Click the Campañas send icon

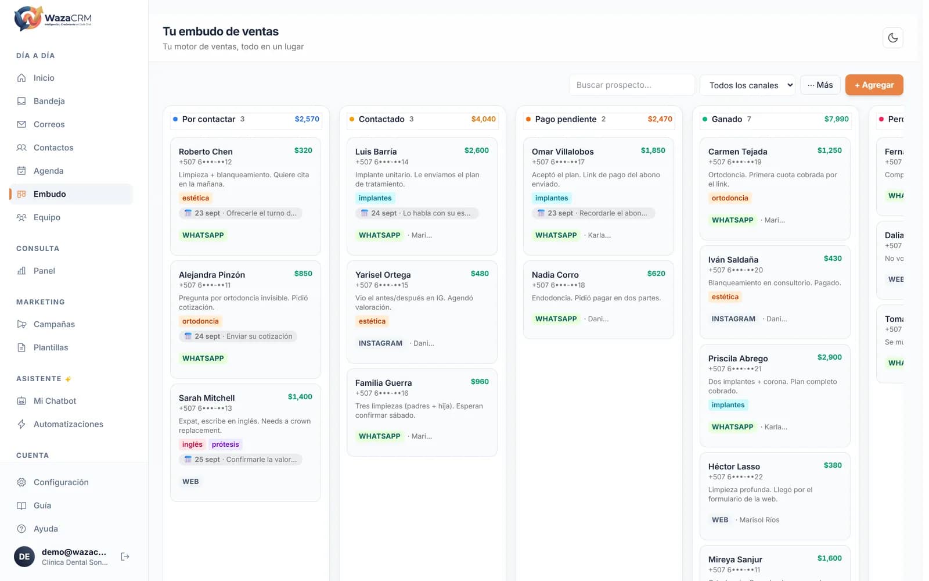[x=21, y=324]
